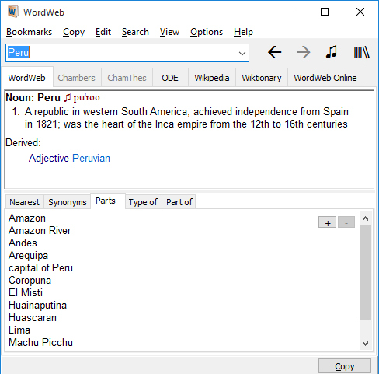Switch to the WordWeb tab
The width and height of the screenshot is (379, 374).
(x=27, y=78)
